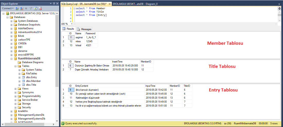This screenshot has width=283, height=127.
Task: Click the Filter funnel icon in Object Explorer
Action: click(31, 8)
